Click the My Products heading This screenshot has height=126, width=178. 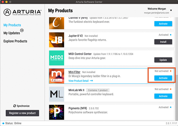point(60,11)
